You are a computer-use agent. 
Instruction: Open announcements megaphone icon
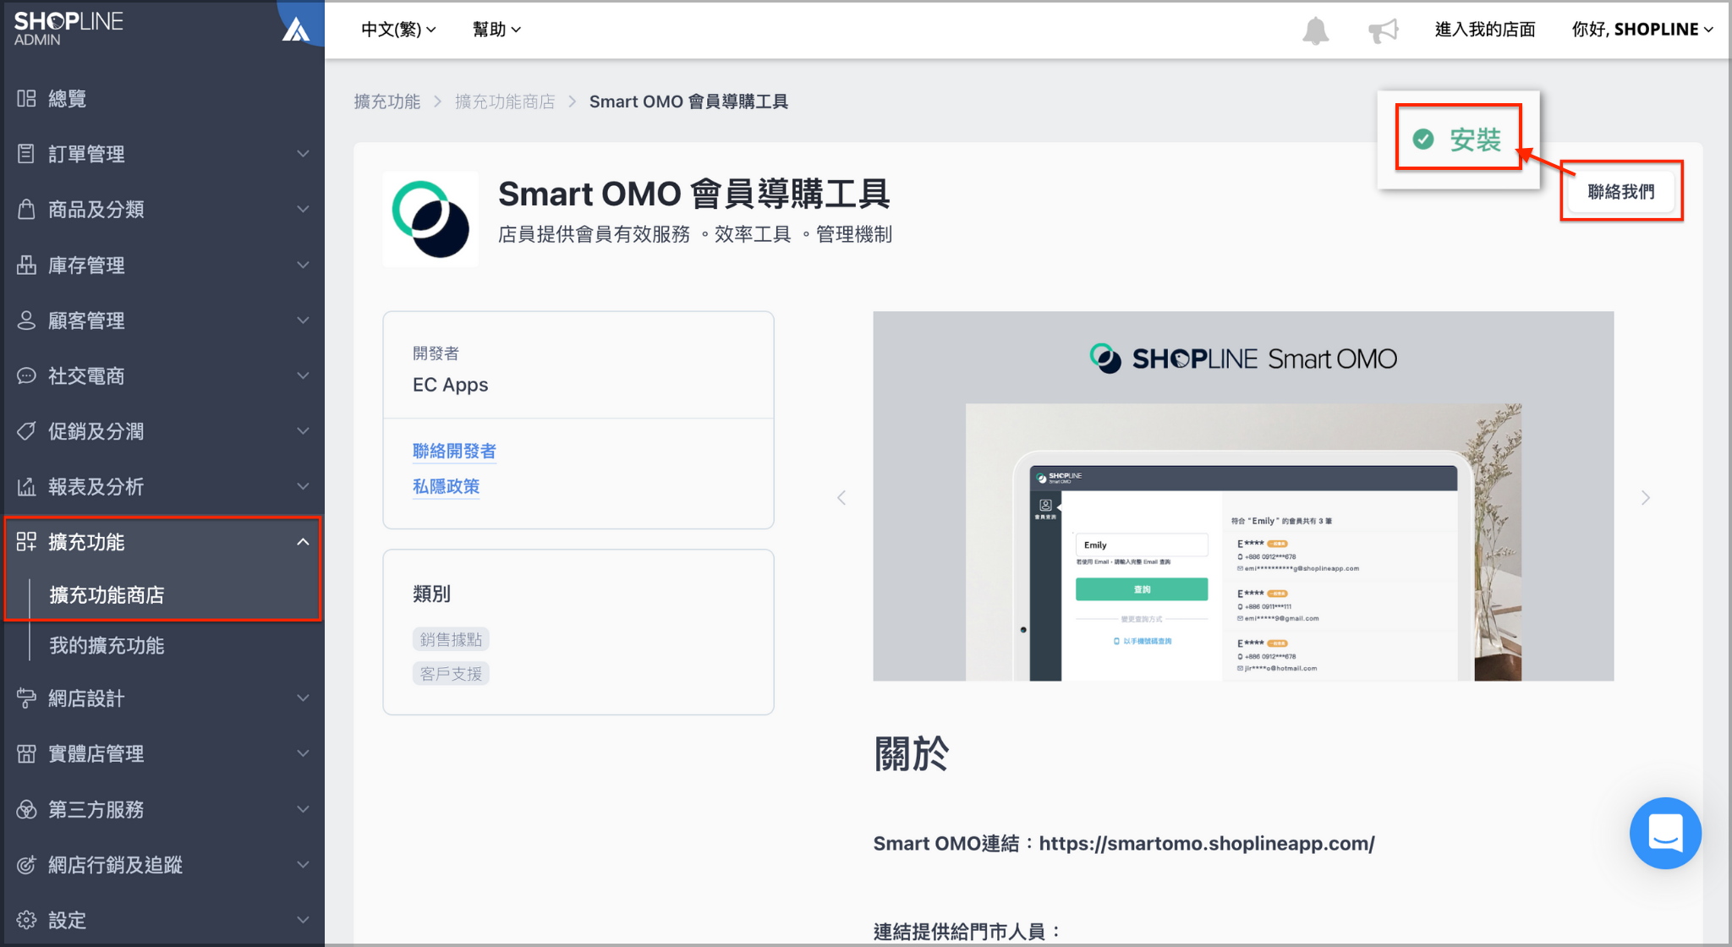click(x=1384, y=30)
